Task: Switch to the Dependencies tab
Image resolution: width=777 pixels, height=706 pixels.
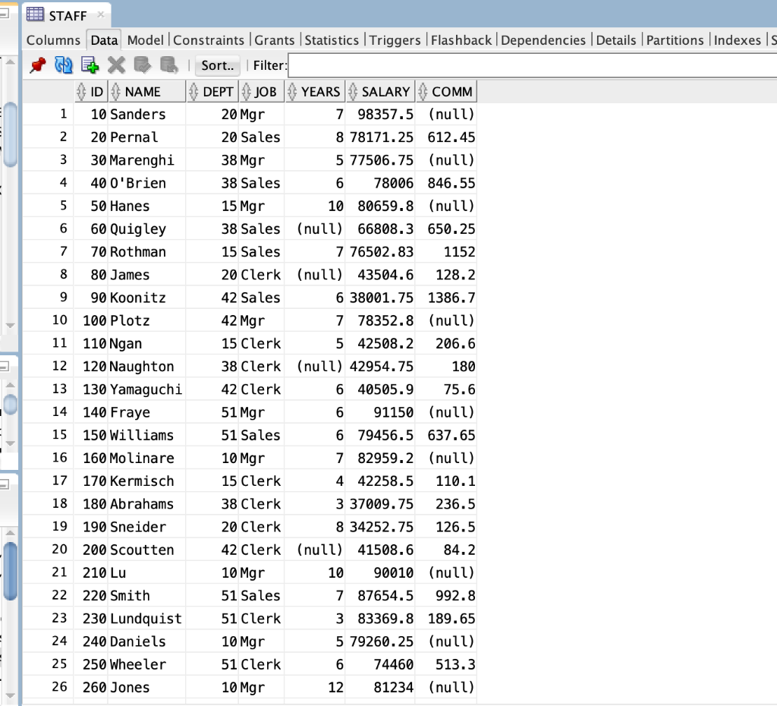Action: (x=543, y=39)
